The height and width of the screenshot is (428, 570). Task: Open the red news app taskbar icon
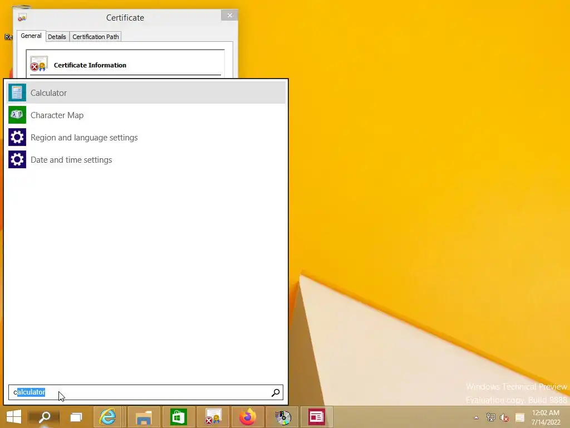coord(317,417)
